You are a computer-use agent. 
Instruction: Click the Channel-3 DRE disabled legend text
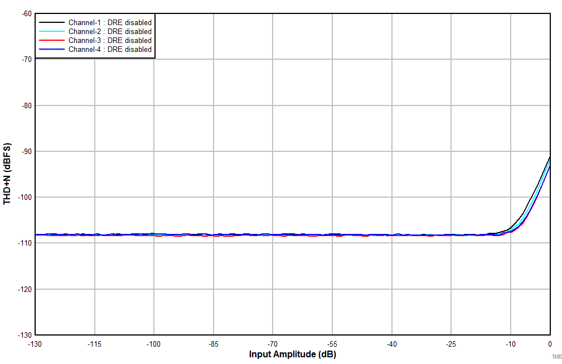pos(110,41)
